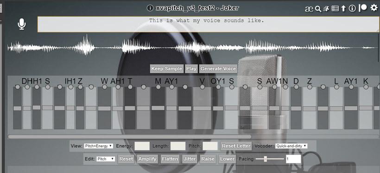Click the Generate Voice button
Image resolution: width=380 pixels, height=173 pixels.
218,69
